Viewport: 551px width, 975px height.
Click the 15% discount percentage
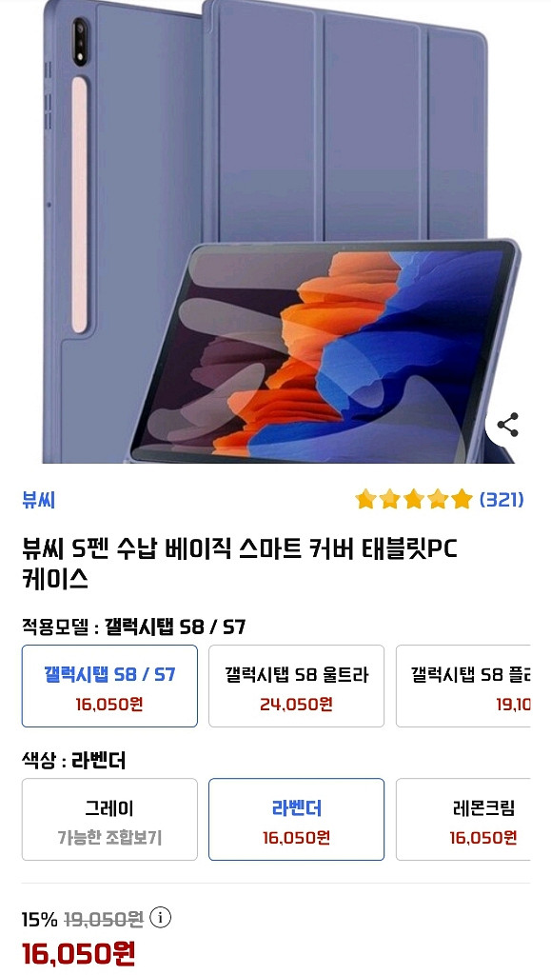[x=40, y=919]
